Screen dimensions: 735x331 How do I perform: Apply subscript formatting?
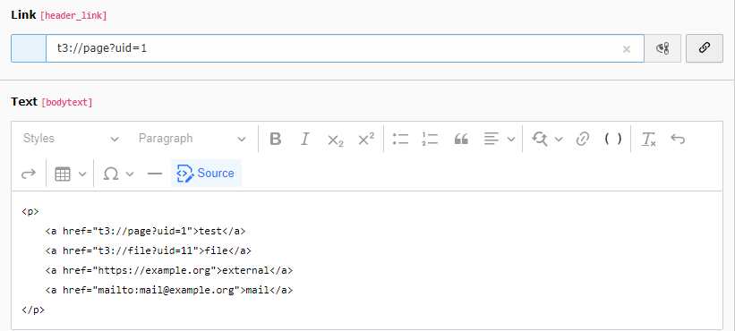pyautogui.click(x=335, y=139)
